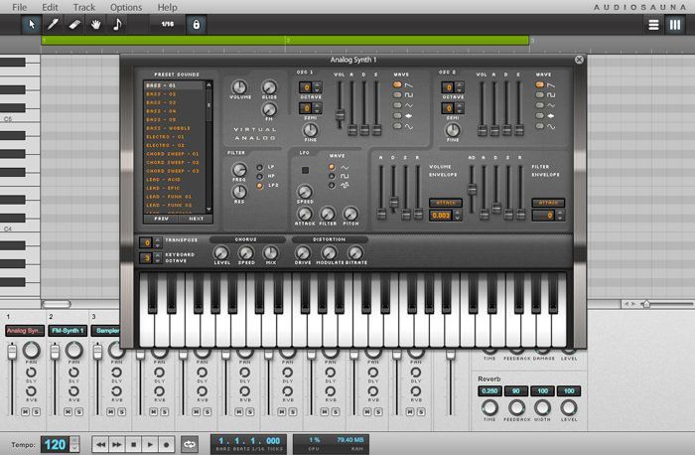This screenshot has height=455, width=695.
Task: Select preset LEAD - EPIC
Action: pos(174,188)
